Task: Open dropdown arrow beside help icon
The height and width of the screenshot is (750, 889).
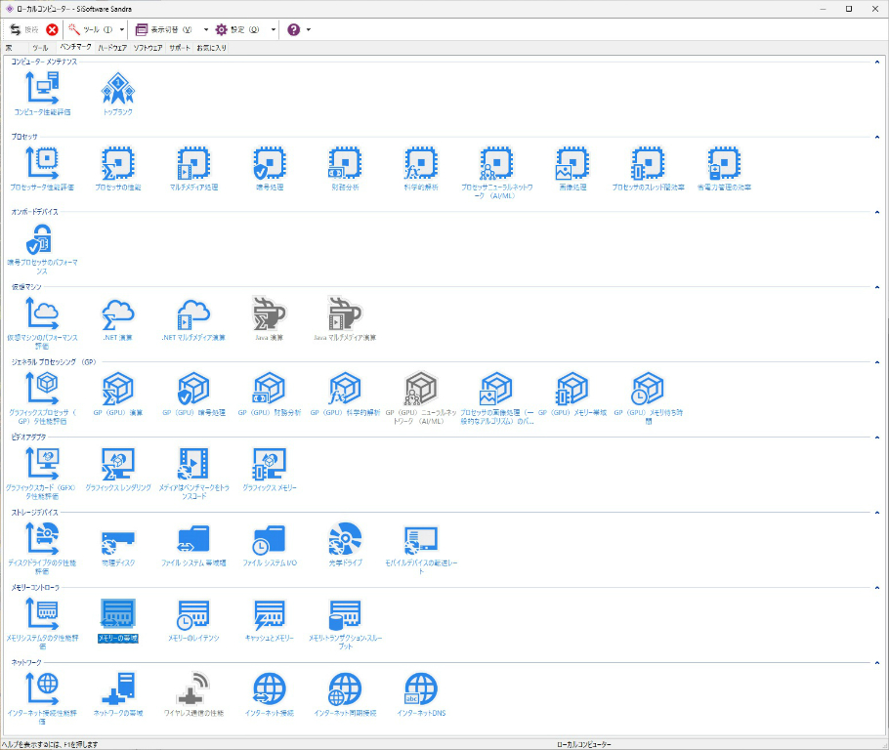Action: point(309,29)
